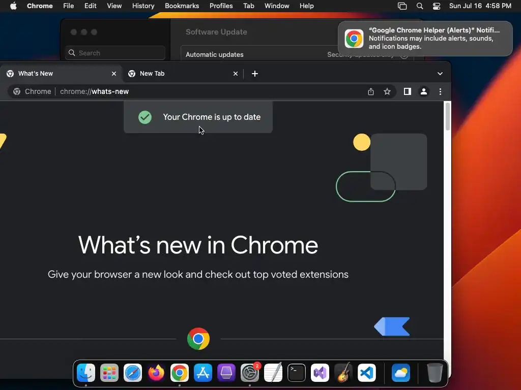Open Launchpad in the dock
The height and width of the screenshot is (390, 521).
[109, 373]
